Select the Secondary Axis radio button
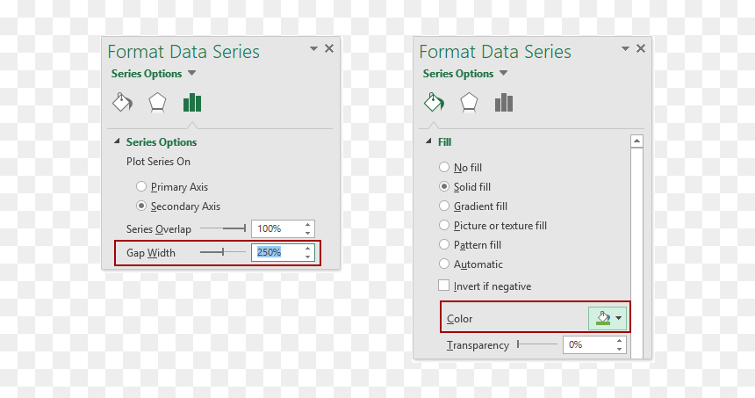The width and height of the screenshot is (755, 398). (x=141, y=206)
